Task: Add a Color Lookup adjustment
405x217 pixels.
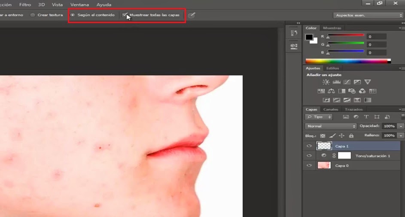Action: [x=373, y=91]
